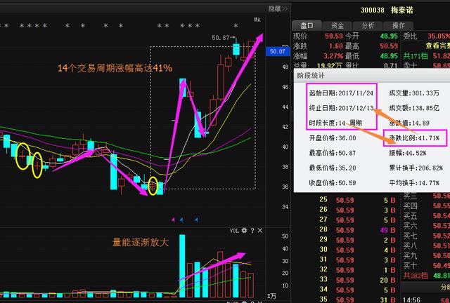Click the 隐藏>> hide panel button
This screenshot has height=303, width=450.
click(278, 9)
